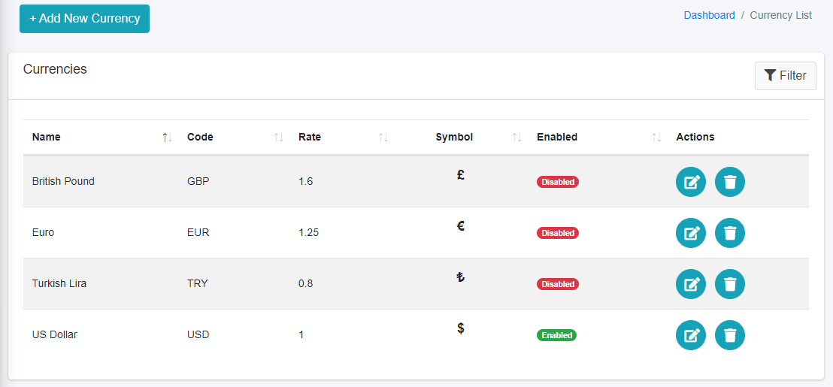
Task: Delete the Turkish Lira currency
Action: click(x=729, y=284)
